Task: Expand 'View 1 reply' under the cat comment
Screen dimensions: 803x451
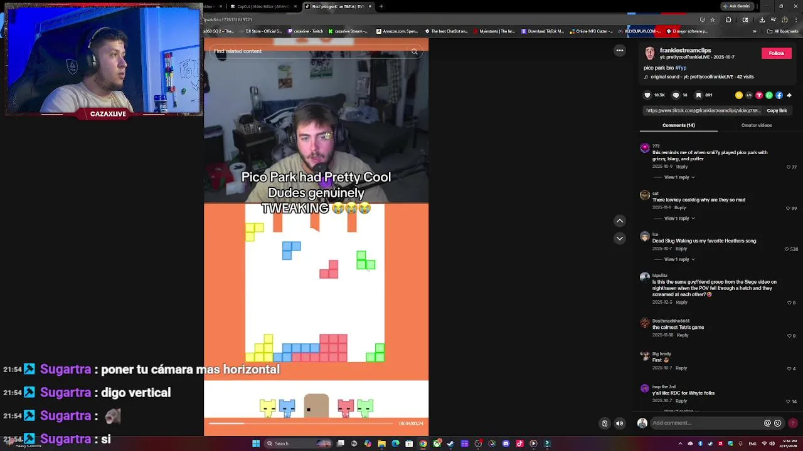Action: pos(679,218)
